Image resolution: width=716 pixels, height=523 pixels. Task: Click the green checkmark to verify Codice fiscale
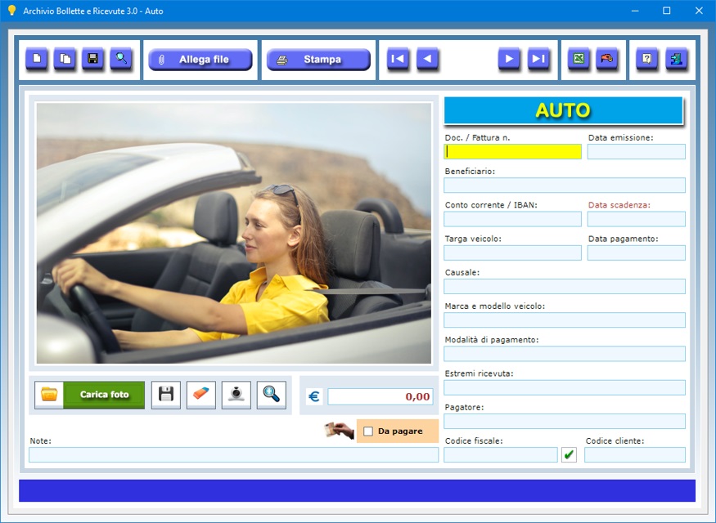coord(569,454)
